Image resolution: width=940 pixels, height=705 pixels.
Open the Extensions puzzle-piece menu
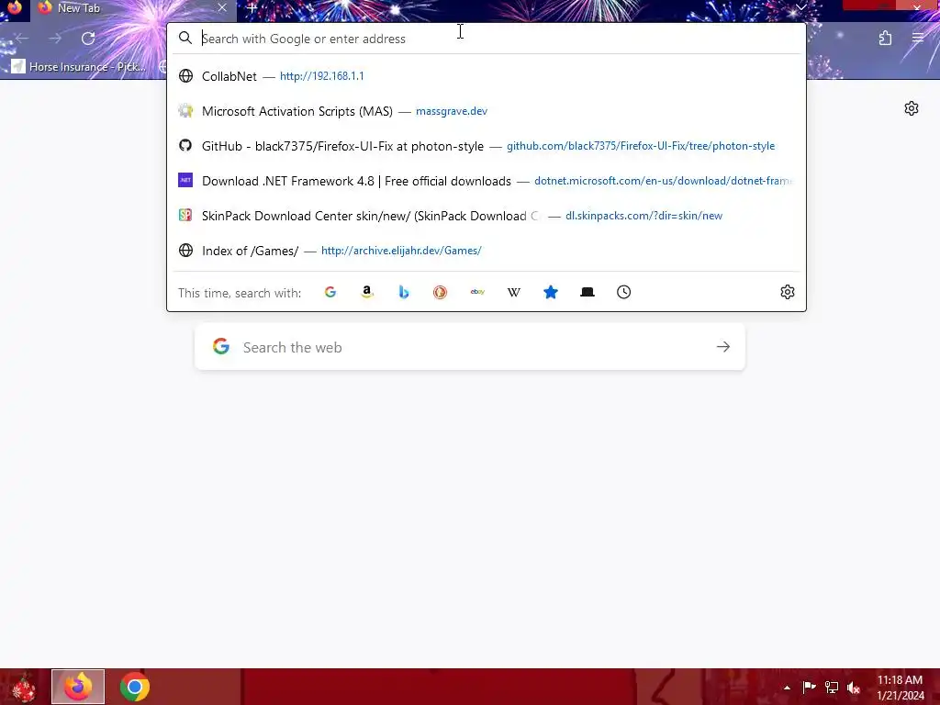pos(885,39)
